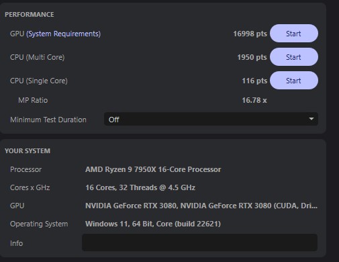Click the AMD Ryzen 9 7950X processor name
The width and height of the screenshot is (339, 262).
coord(153,169)
